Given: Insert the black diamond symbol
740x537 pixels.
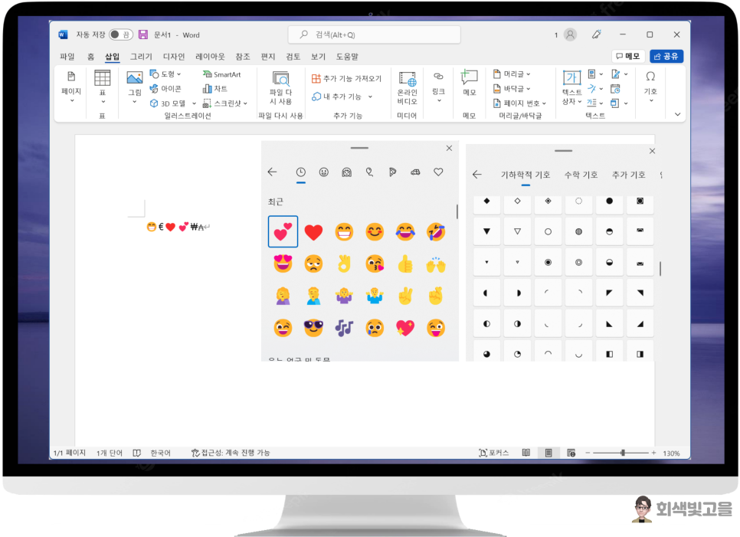Looking at the screenshot, I should (486, 201).
